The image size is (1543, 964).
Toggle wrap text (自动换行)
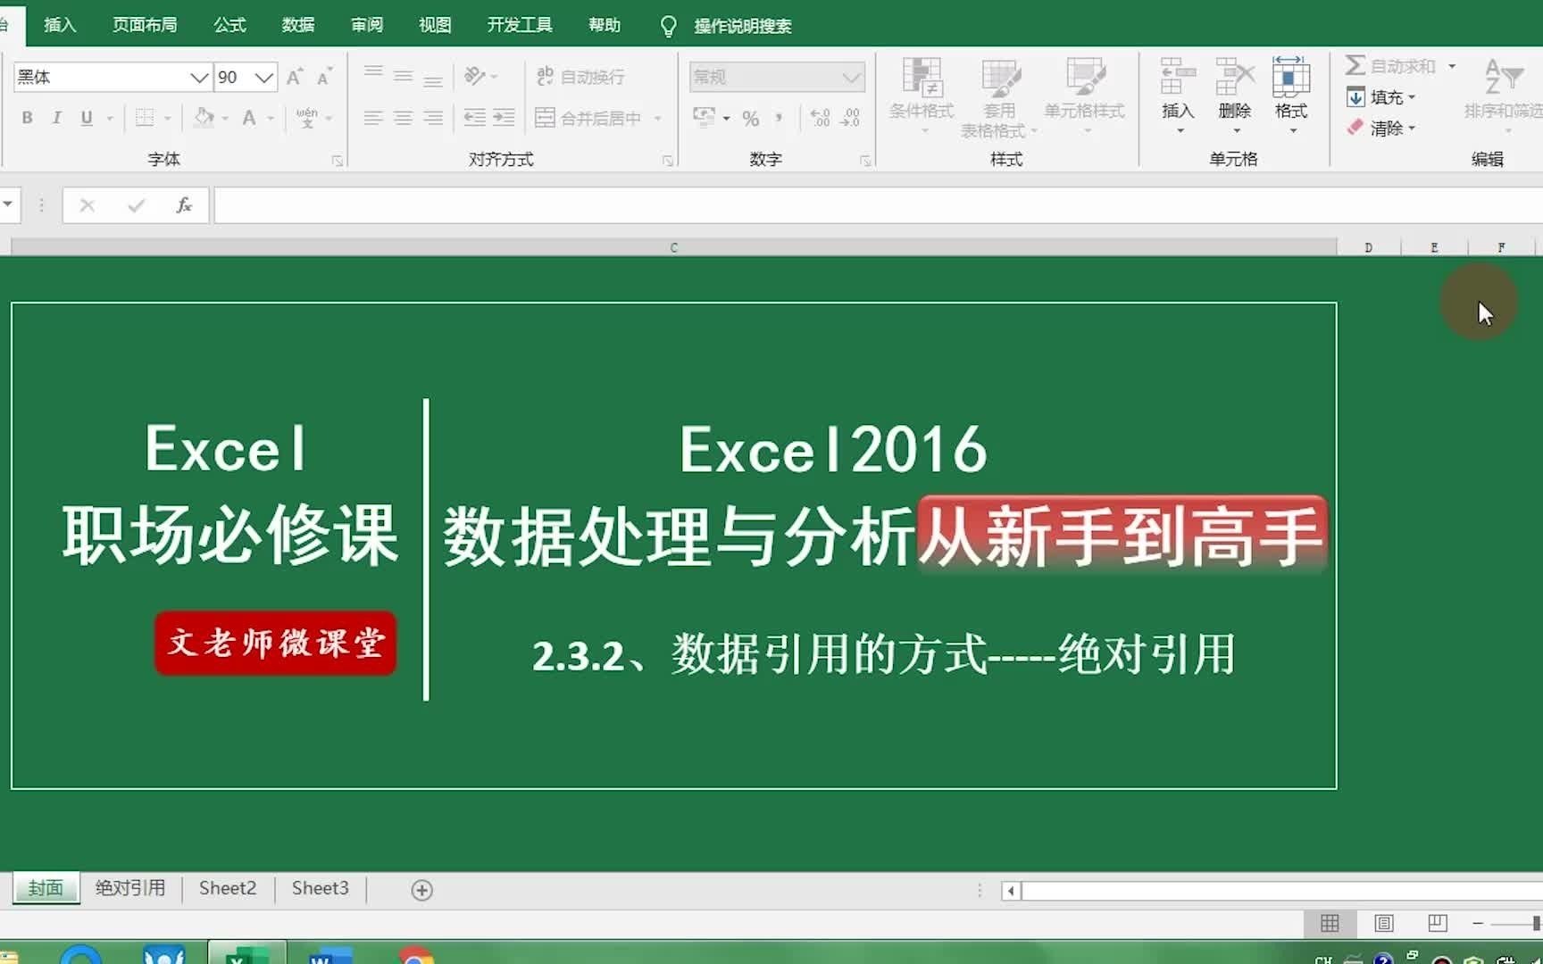[580, 77]
